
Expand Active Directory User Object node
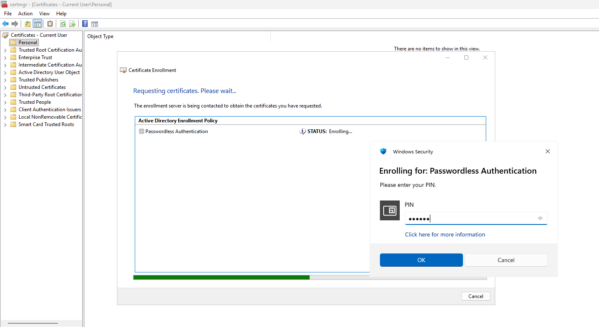click(x=5, y=72)
